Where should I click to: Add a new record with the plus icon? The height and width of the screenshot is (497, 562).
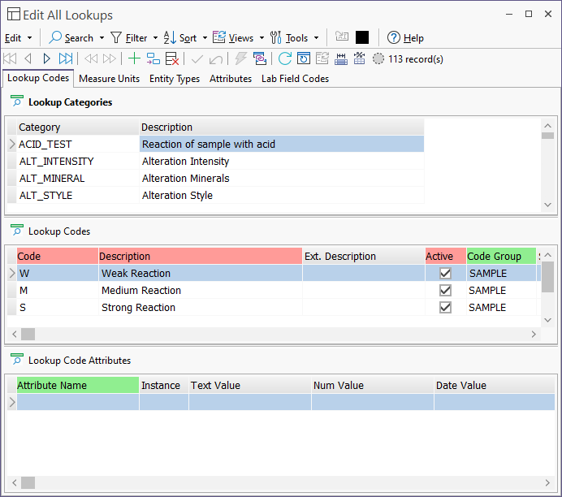coord(134,58)
